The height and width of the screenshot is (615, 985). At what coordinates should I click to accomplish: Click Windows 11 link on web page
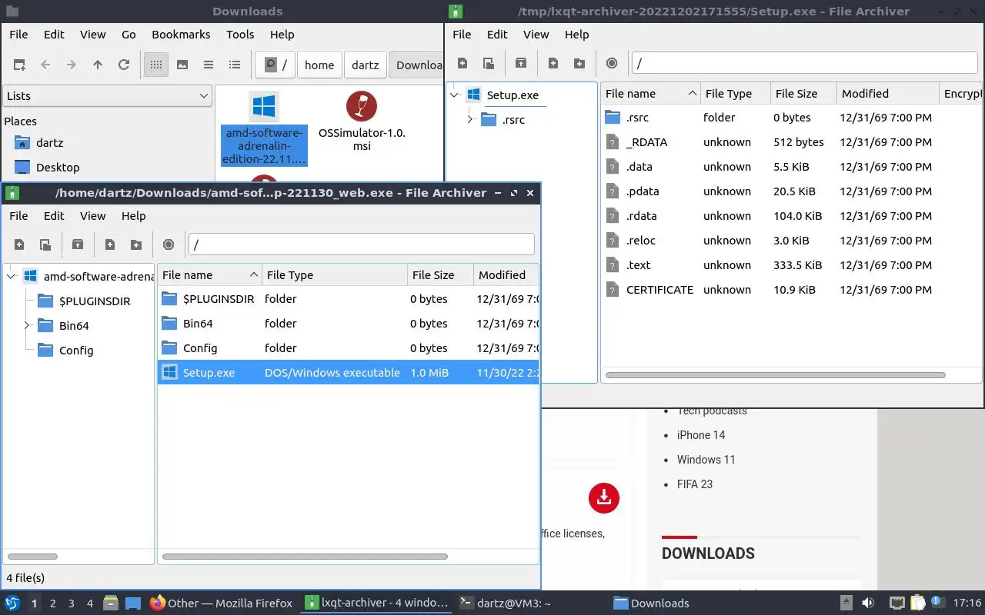click(x=706, y=460)
